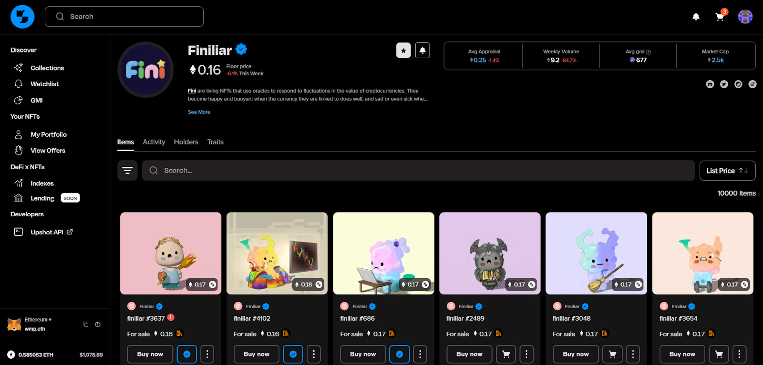
Task: Open the user profile avatar menu
Action: (x=745, y=17)
